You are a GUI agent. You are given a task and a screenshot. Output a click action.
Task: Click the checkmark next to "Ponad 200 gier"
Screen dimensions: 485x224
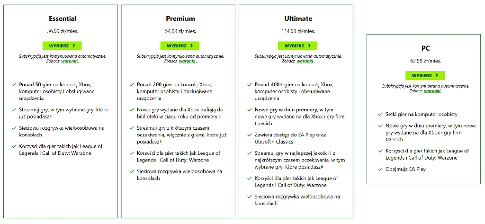[132, 85]
